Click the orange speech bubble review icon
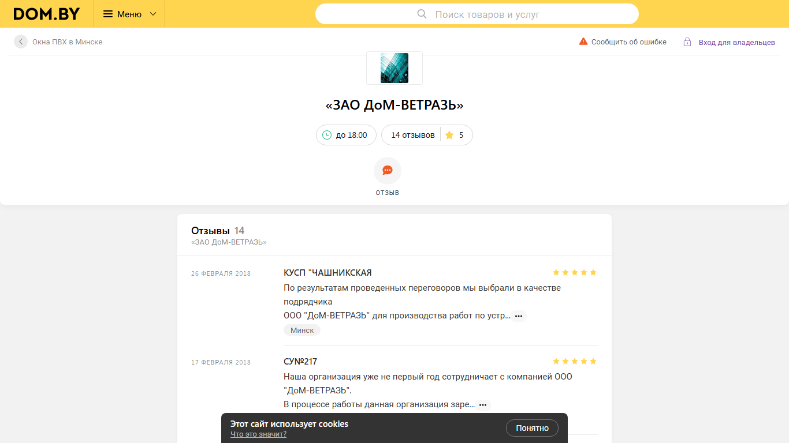Screen dimensions: 789x443 pyautogui.click(x=388, y=170)
